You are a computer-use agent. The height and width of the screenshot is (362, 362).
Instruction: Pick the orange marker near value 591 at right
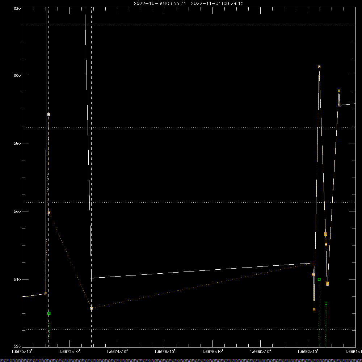coord(340,105)
